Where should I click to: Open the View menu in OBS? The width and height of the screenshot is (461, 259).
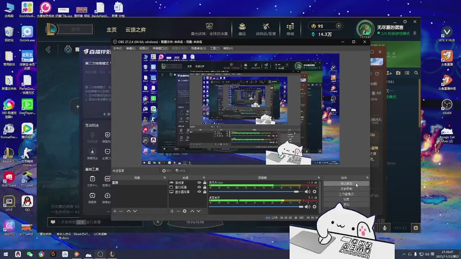[143, 48]
